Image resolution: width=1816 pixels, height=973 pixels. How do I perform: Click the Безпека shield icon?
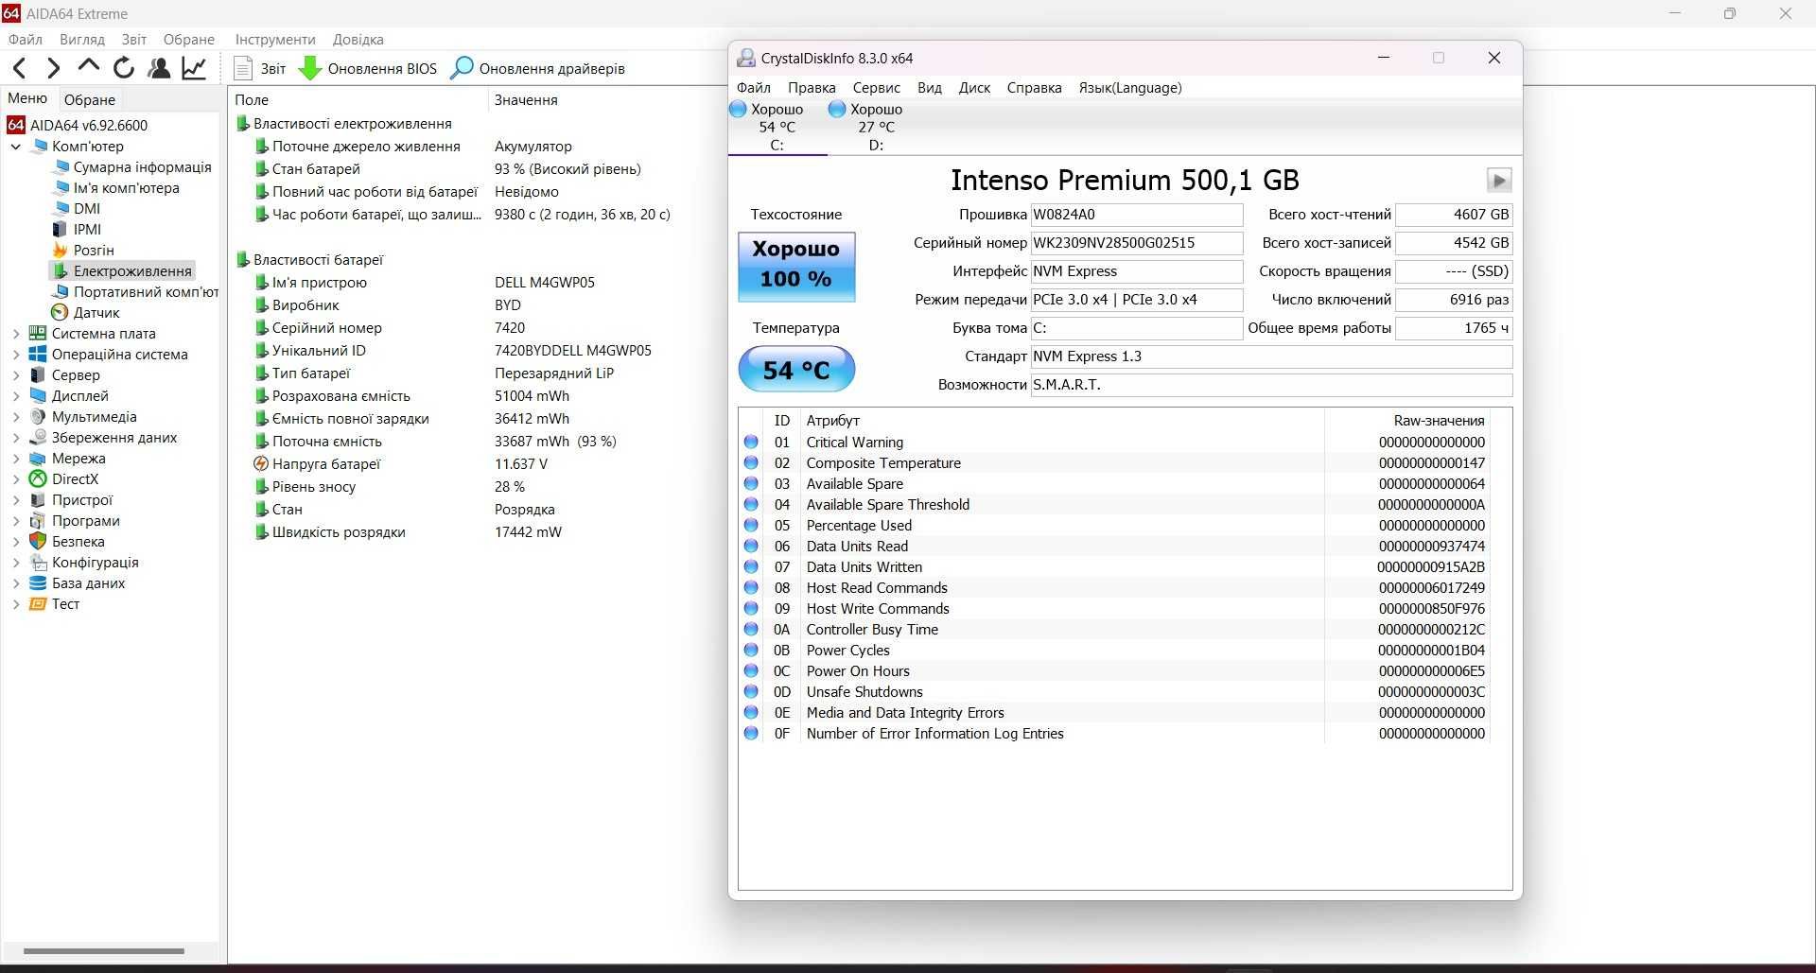38,542
